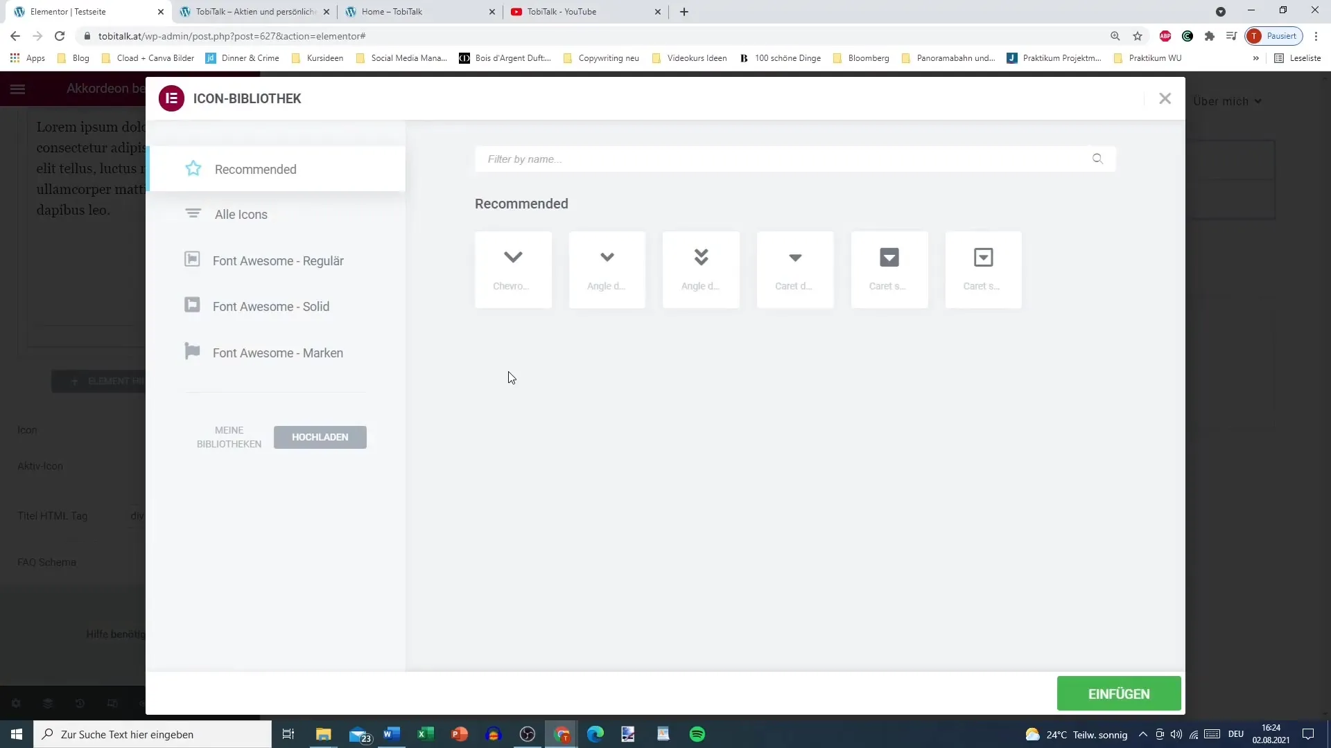Switch to Alle Icons category
Image resolution: width=1331 pixels, height=748 pixels.
pos(241,214)
